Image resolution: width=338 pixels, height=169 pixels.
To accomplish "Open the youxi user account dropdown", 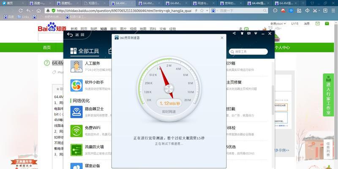I will pos(278,24).
